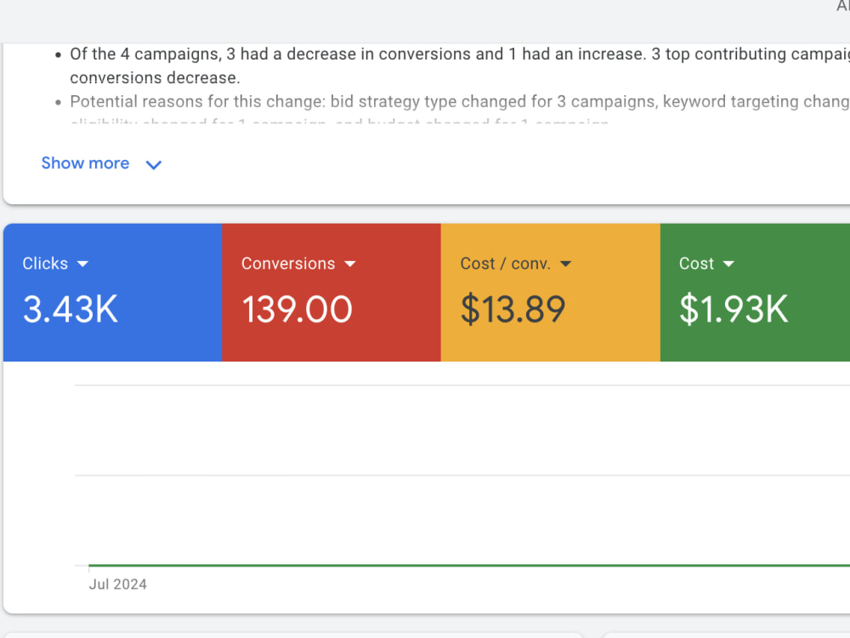The height and width of the screenshot is (638, 850).
Task: Click the chevron beside Show more
Action: pos(154,164)
